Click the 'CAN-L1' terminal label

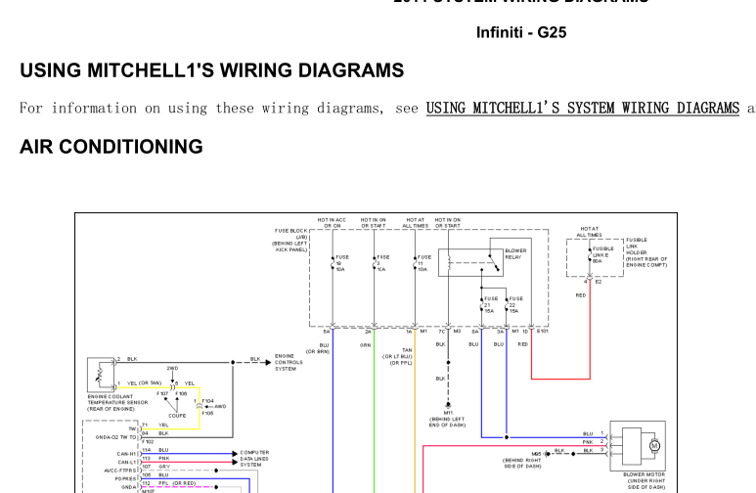pos(126,462)
